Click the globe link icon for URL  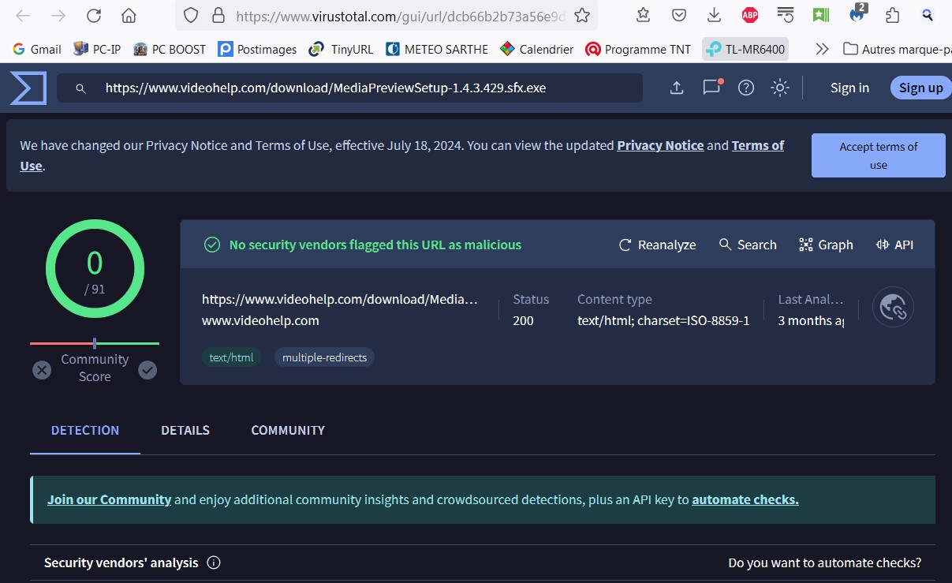[x=893, y=308]
